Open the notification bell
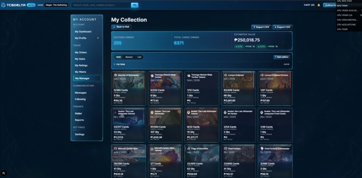 (318, 5)
